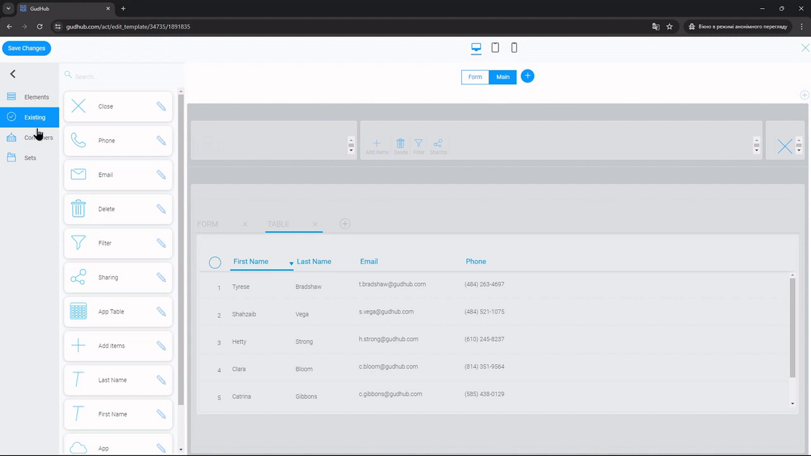Click the Email column header
811x456 pixels.
(369, 261)
